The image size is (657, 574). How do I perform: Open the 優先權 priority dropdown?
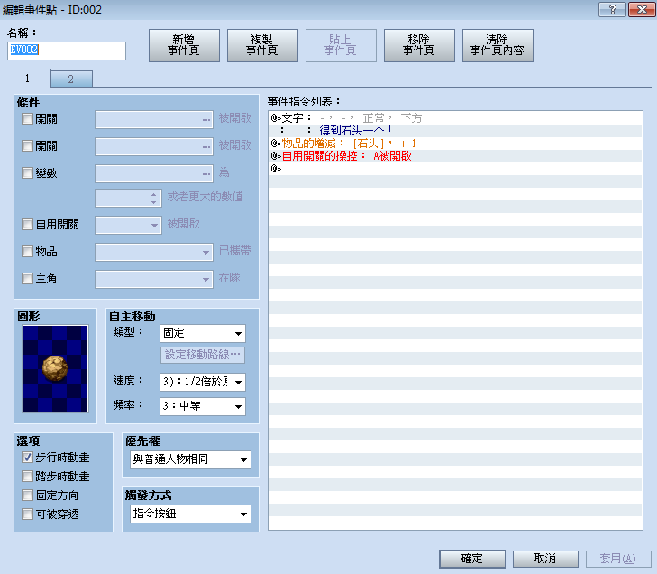[x=190, y=459]
